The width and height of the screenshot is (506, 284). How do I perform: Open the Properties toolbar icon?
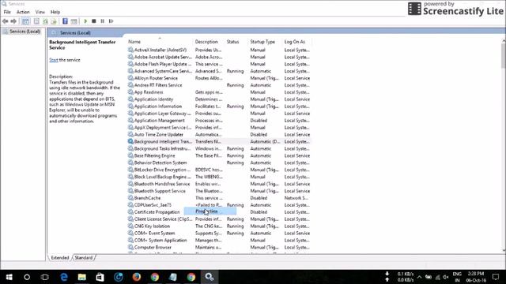coord(36,21)
